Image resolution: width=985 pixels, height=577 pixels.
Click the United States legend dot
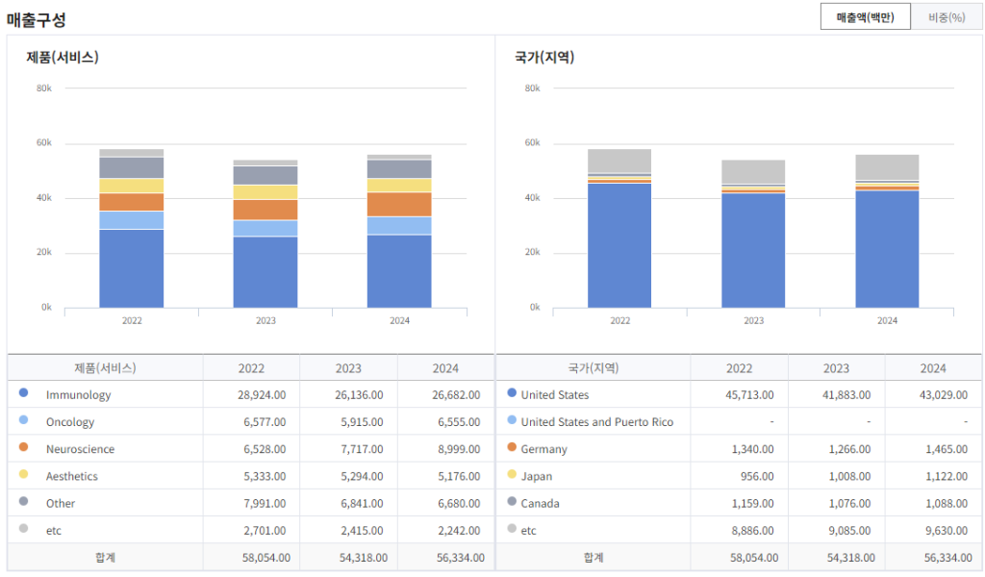pos(512,393)
